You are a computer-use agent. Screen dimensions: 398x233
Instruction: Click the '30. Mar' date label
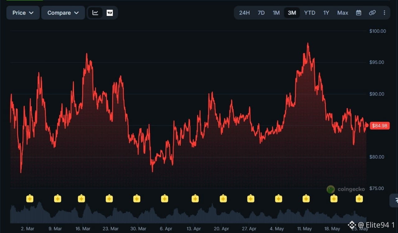coord(138,229)
